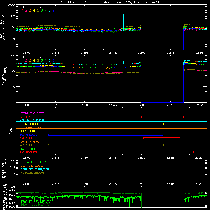This screenshot has height=210, width=210.
Task: Click the GAP_FLAG label
Action: click(x=26, y=117)
